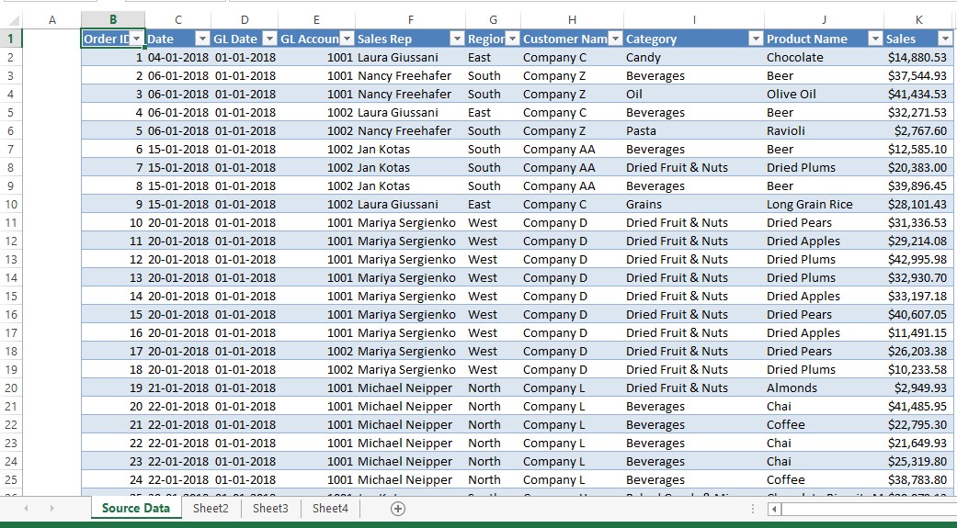Switch to the Sheet2 tab
Image resolution: width=957 pixels, height=528 pixels.
pyautogui.click(x=211, y=509)
